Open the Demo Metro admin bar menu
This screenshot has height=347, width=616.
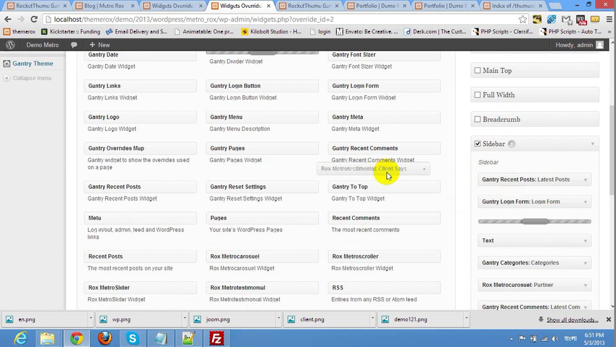pos(43,45)
